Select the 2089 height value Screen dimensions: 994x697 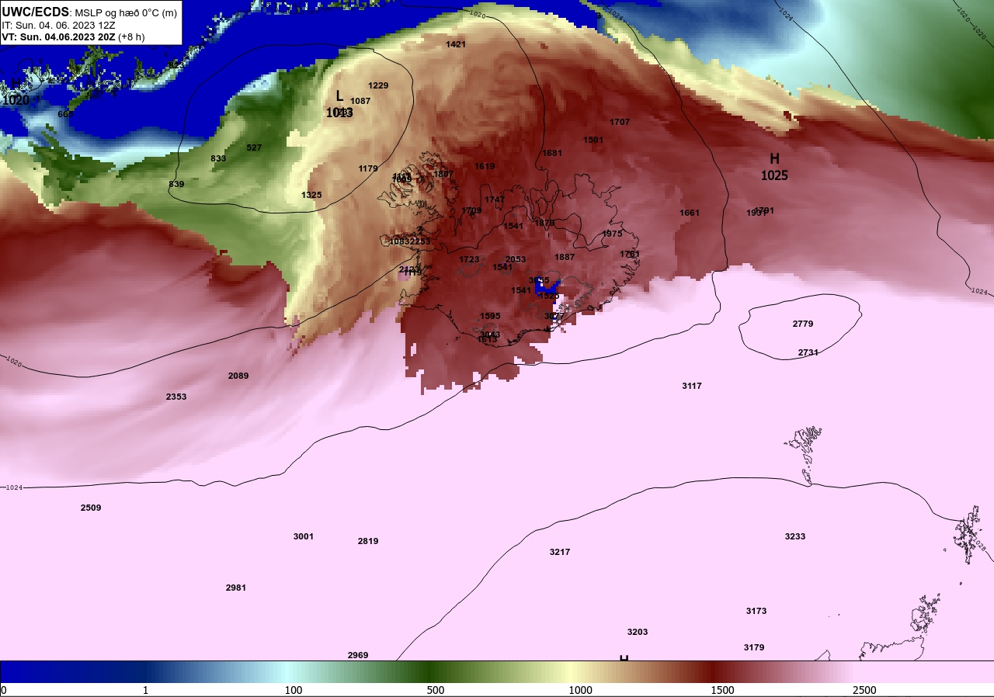click(x=238, y=376)
